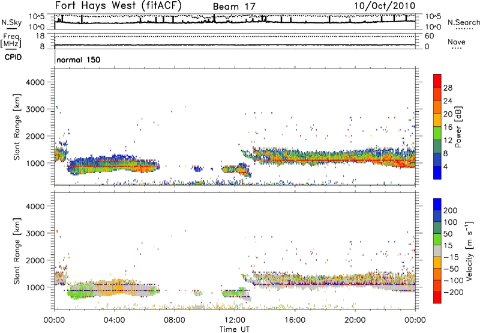Image resolution: width=480 pixels, height=333 pixels.
Task: Select the "12:00" time tick label
Action: 235,320
